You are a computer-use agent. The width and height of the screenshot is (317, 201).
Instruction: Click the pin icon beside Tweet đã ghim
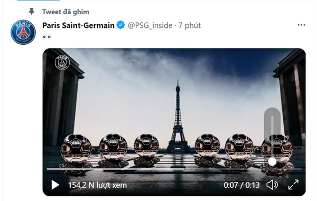[32, 12]
